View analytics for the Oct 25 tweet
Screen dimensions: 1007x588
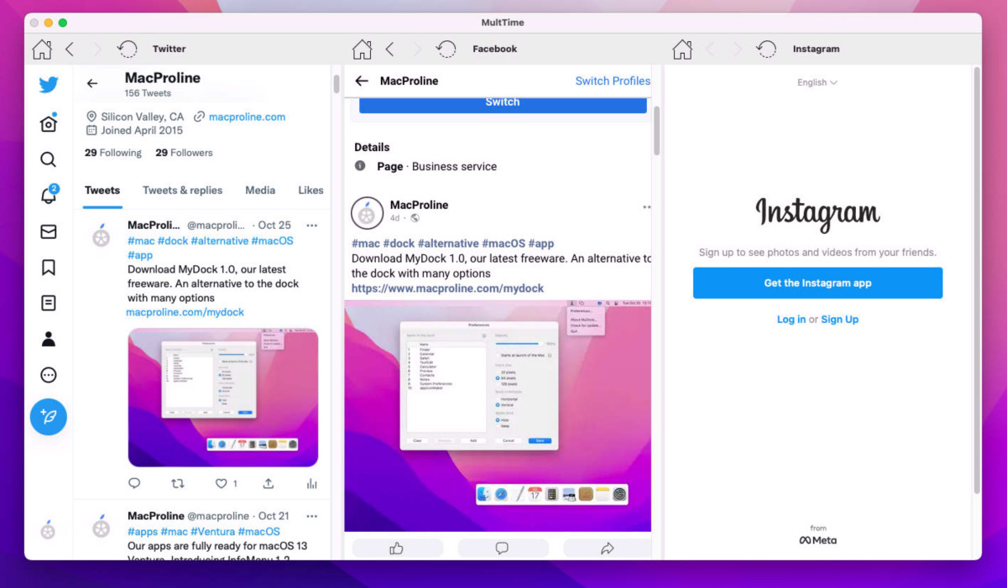tap(312, 483)
